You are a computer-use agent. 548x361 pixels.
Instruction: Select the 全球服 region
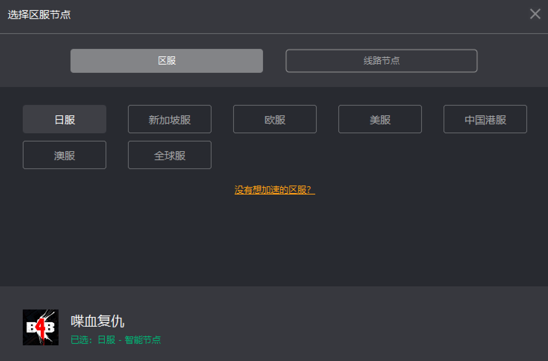170,155
